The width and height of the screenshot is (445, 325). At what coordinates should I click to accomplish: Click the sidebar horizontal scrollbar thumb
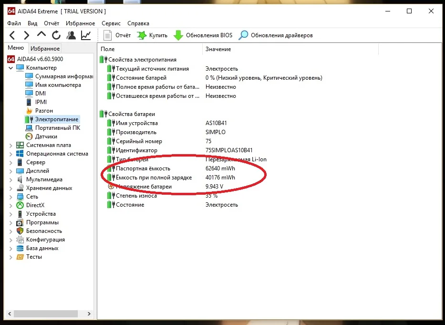[x=46, y=314]
